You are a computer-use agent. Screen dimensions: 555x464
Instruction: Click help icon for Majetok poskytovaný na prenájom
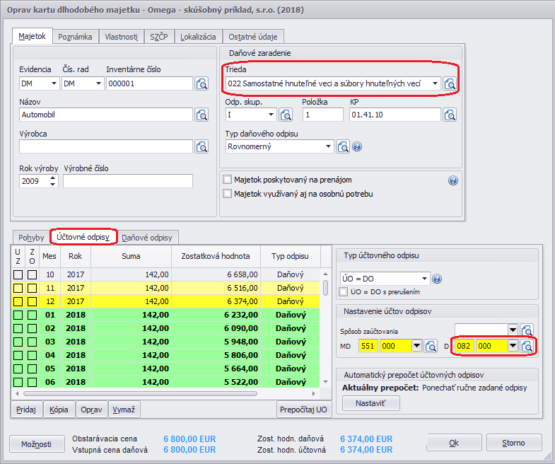point(452,180)
